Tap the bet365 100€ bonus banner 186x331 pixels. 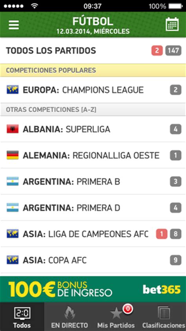pyautogui.click(x=93, y=289)
